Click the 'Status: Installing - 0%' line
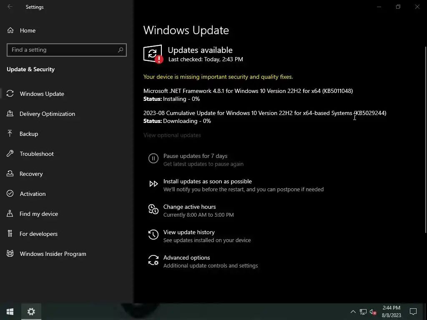Screen dimensions: 427x320 click(171, 99)
